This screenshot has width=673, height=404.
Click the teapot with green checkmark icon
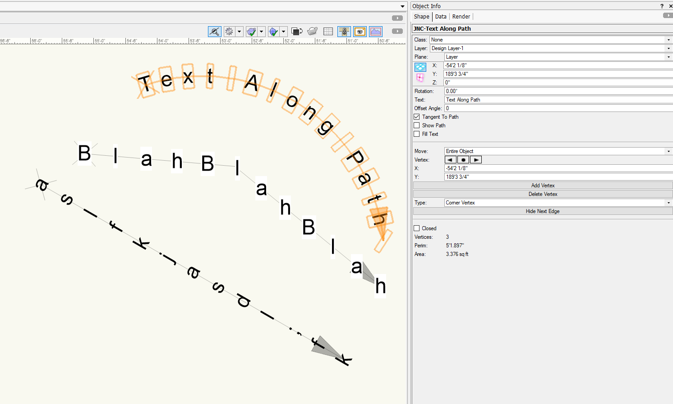pos(251,32)
